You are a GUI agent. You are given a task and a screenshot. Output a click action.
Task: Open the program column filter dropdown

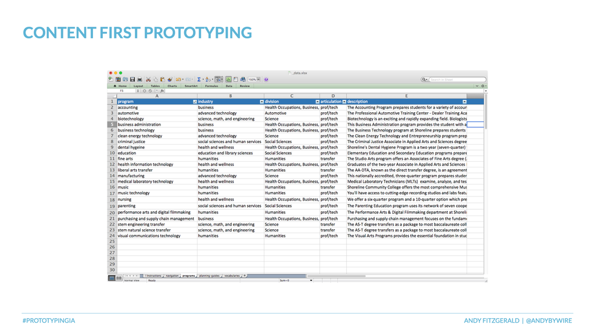[x=195, y=102]
